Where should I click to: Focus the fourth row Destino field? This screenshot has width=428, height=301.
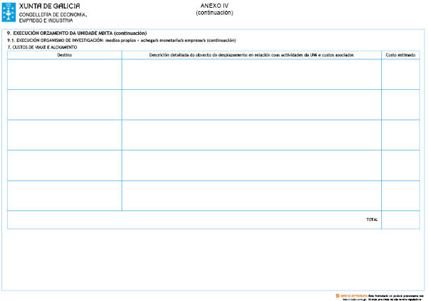click(64, 165)
